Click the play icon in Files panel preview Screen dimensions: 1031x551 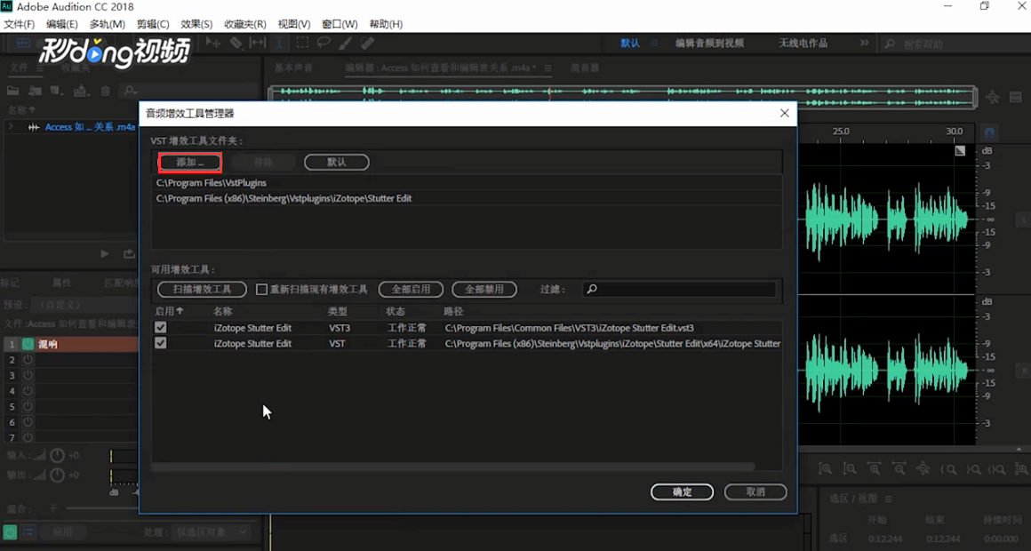point(105,254)
